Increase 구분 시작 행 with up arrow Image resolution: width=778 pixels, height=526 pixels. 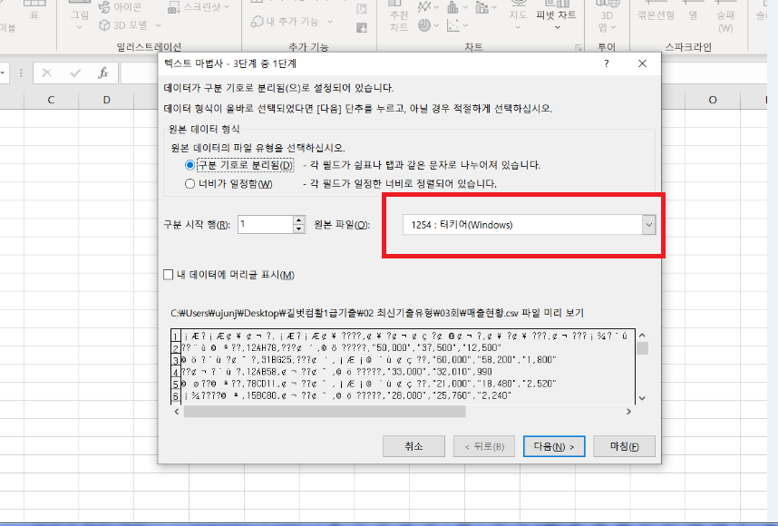coord(298,219)
